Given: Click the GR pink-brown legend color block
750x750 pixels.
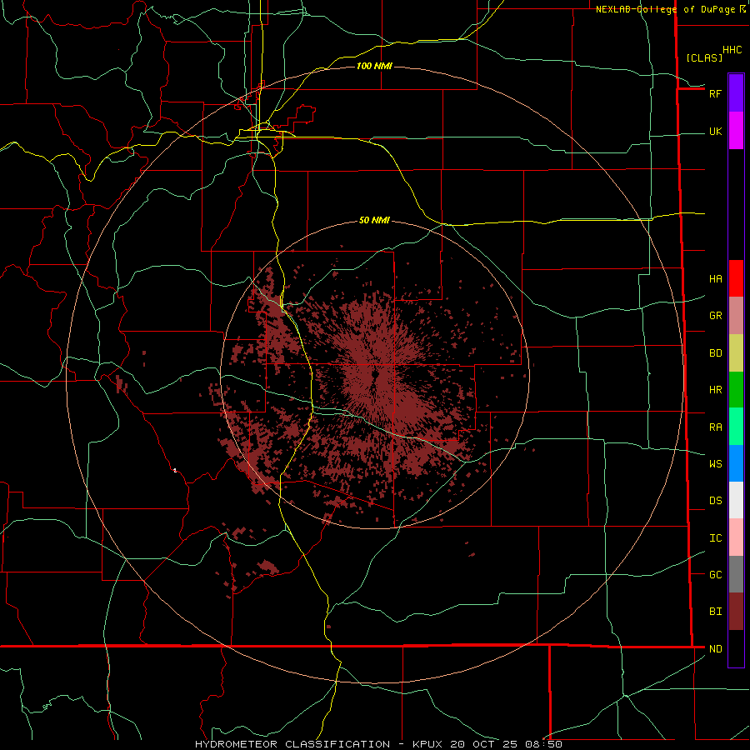Looking at the screenshot, I should tap(736, 315).
